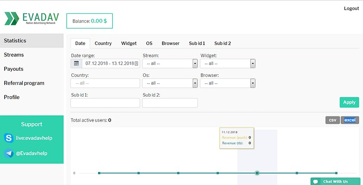Click the Sub id 1 input field
The image size is (363, 185).
105,103
